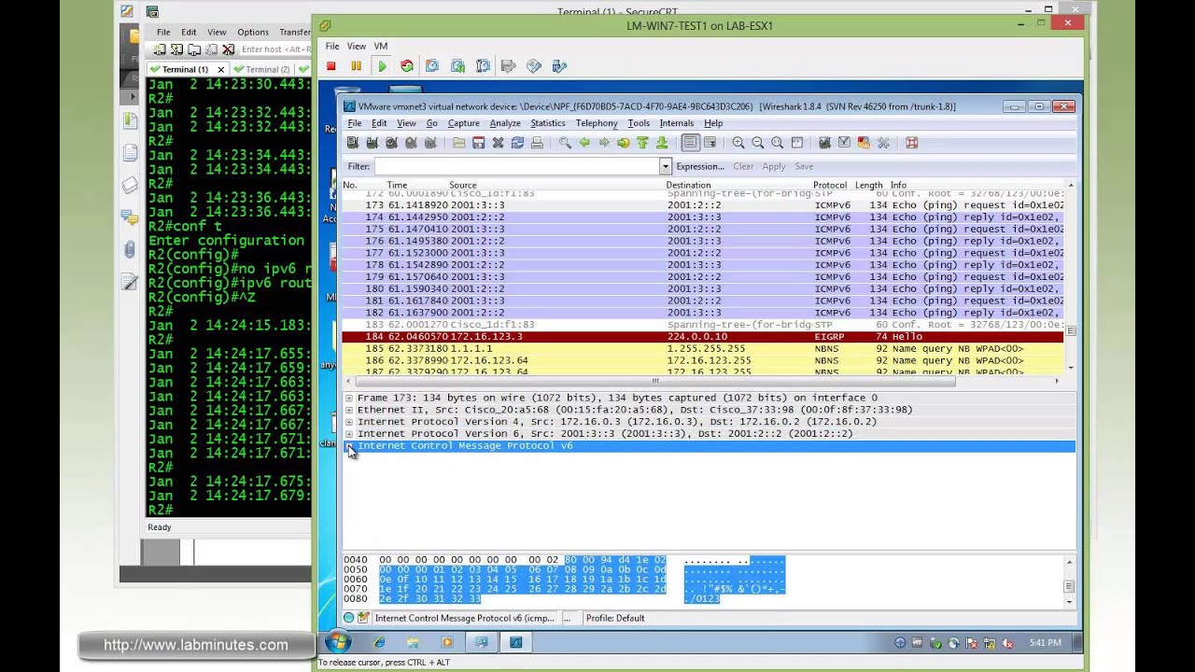Image resolution: width=1195 pixels, height=672 pixels.
Task: Open the Wireshark Statistics menu
Action: (548, 123)
